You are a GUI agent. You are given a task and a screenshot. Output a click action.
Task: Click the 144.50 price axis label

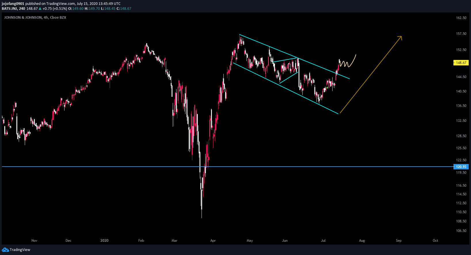coord(461,77)
